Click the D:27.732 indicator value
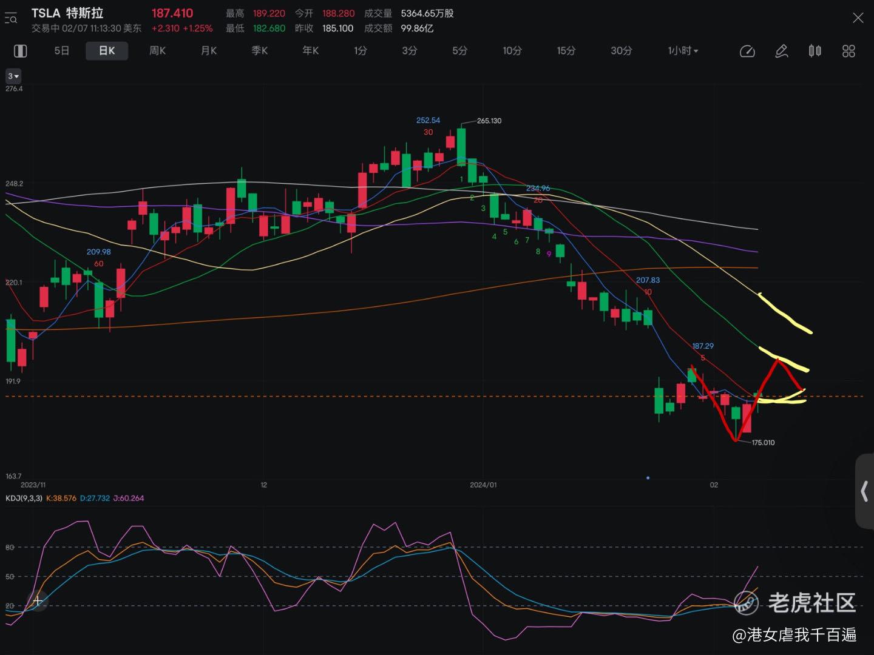This screenshot has height=655, width=874. [x=95, y=499]
